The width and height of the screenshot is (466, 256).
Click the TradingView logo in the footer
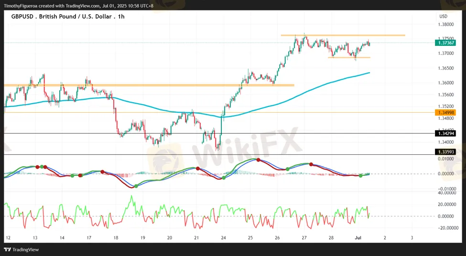[22, 249]
